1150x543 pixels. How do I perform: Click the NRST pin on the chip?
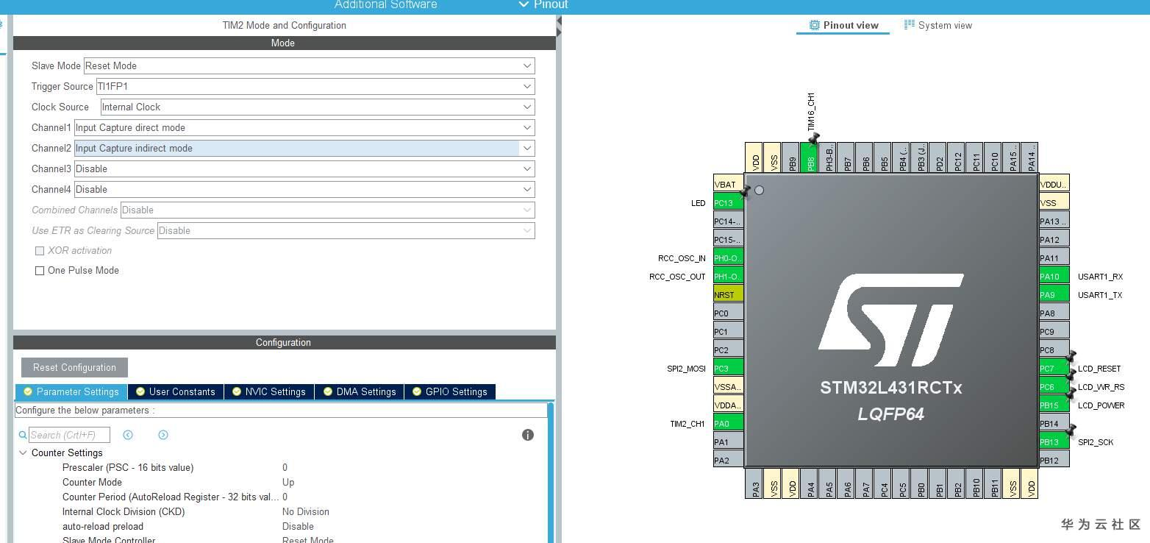(728, 295)
